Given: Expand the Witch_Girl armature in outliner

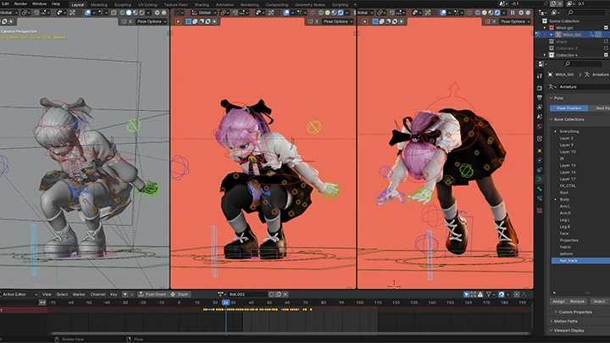Looking at the screenshot, I should pyautogui.click(x=552, y=35).
